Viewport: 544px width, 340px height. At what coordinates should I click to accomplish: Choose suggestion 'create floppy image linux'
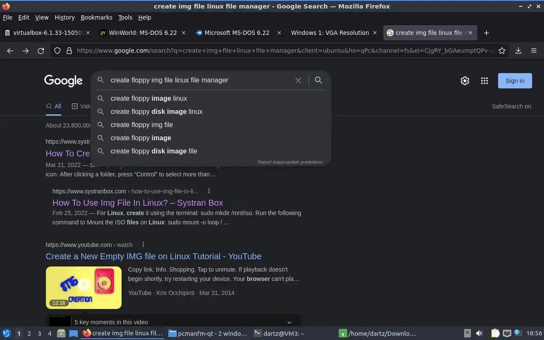[211, 98]
